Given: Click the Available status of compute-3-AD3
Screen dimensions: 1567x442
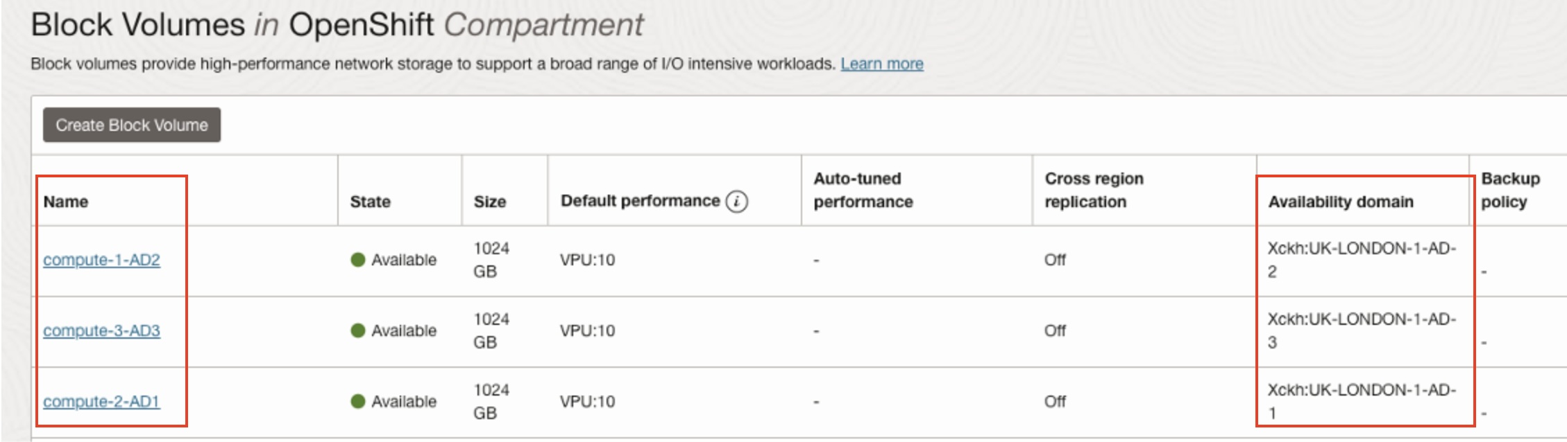Looking at the screenshot, I should click(393, 330).
